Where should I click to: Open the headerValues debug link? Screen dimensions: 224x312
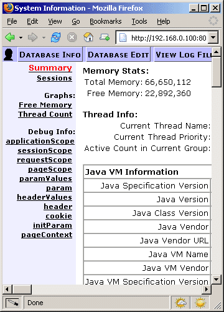[45, 197]
